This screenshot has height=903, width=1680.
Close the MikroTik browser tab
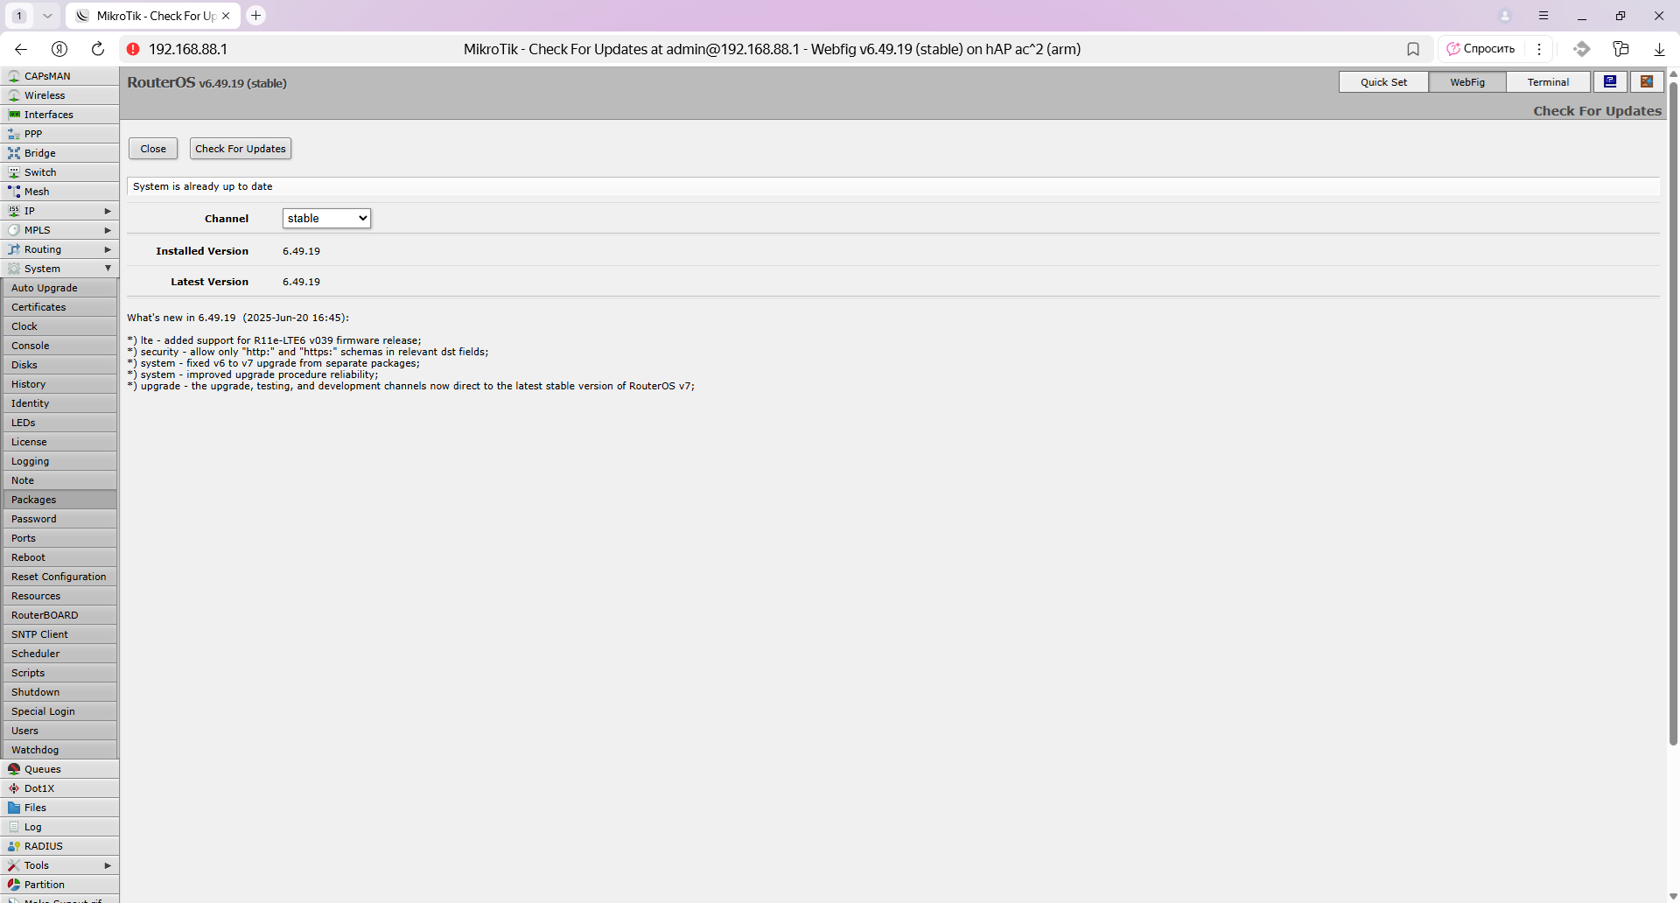[x=226, y=16]
